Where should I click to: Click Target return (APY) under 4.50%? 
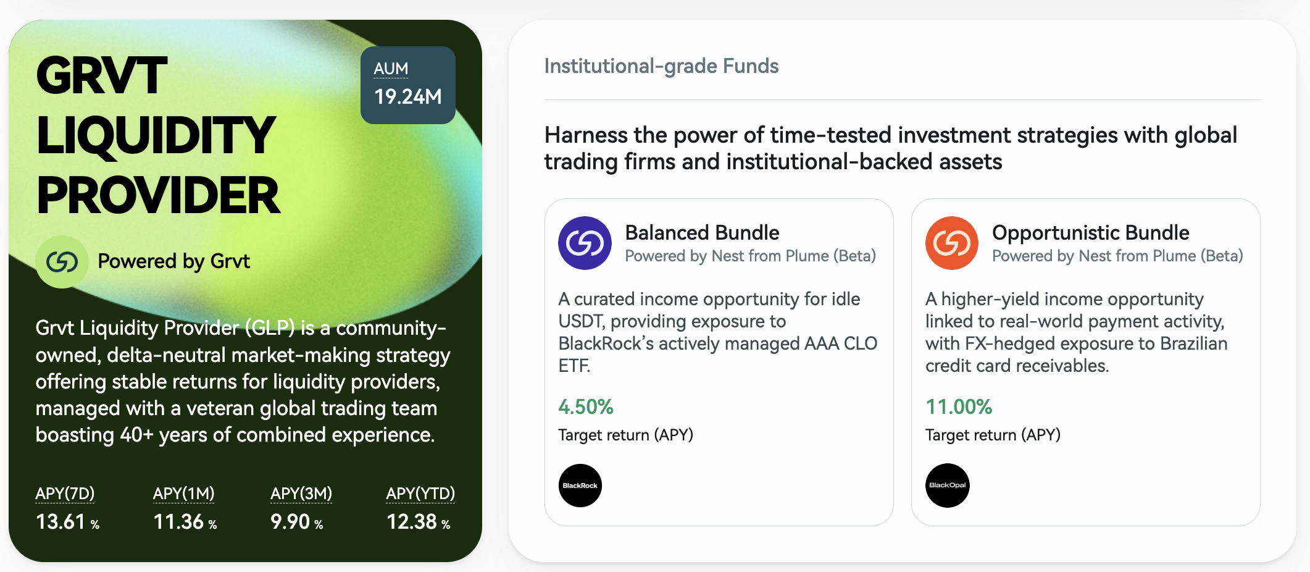[625, 435]
